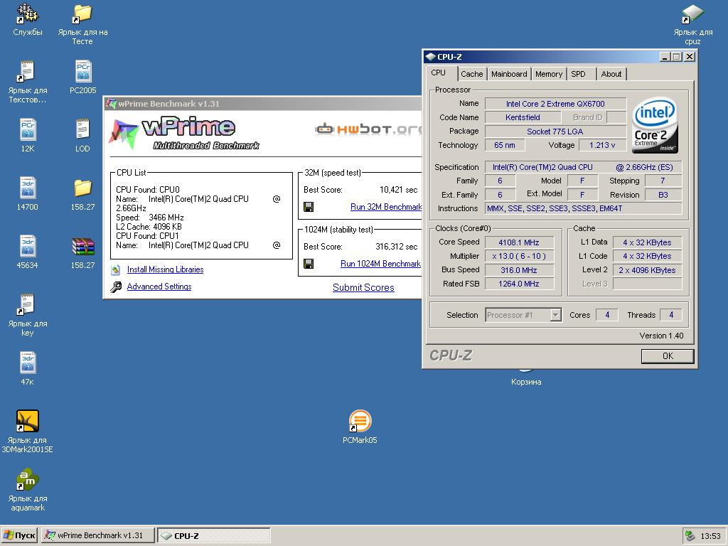The width and height of the screenshot is (728, 546).
Task: Open the 45634 3DMark file icon
Action: tap(28, 247)
